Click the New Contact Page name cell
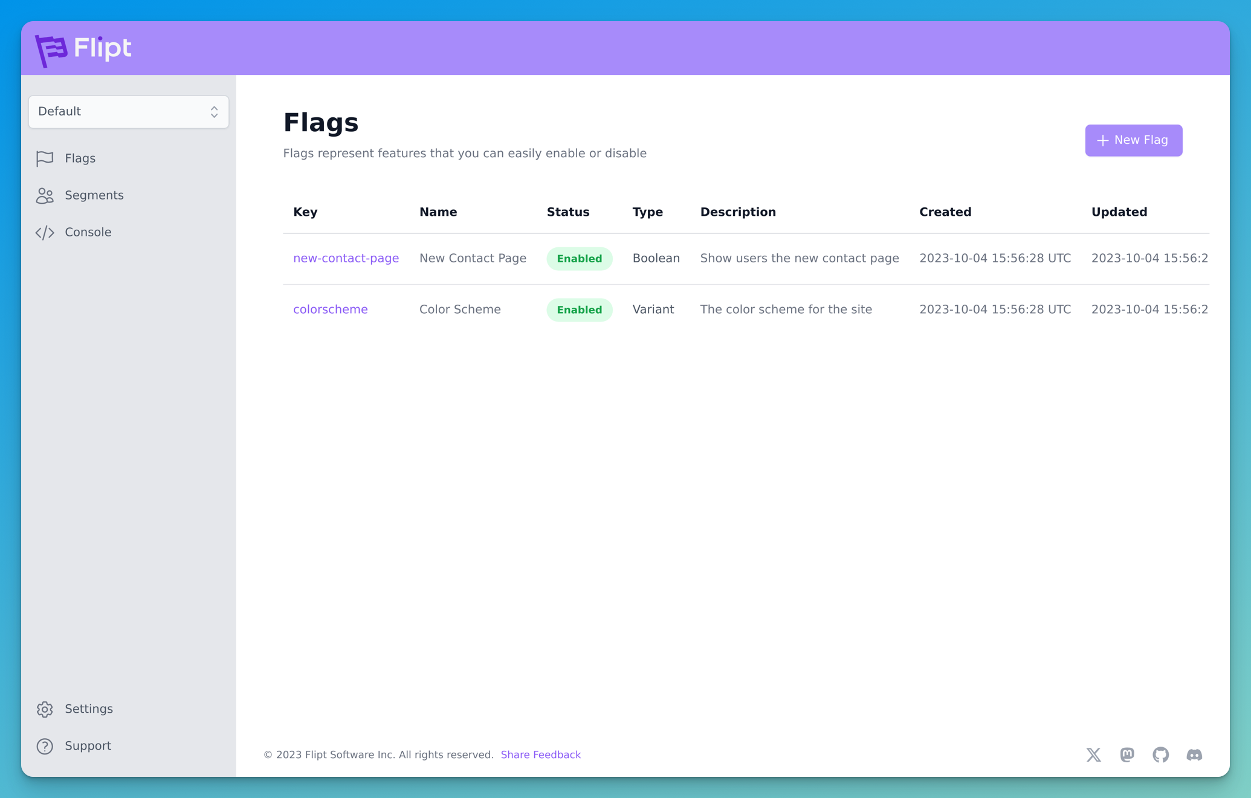The width and height of the screenshot is (1251, 798). (473, 259)
